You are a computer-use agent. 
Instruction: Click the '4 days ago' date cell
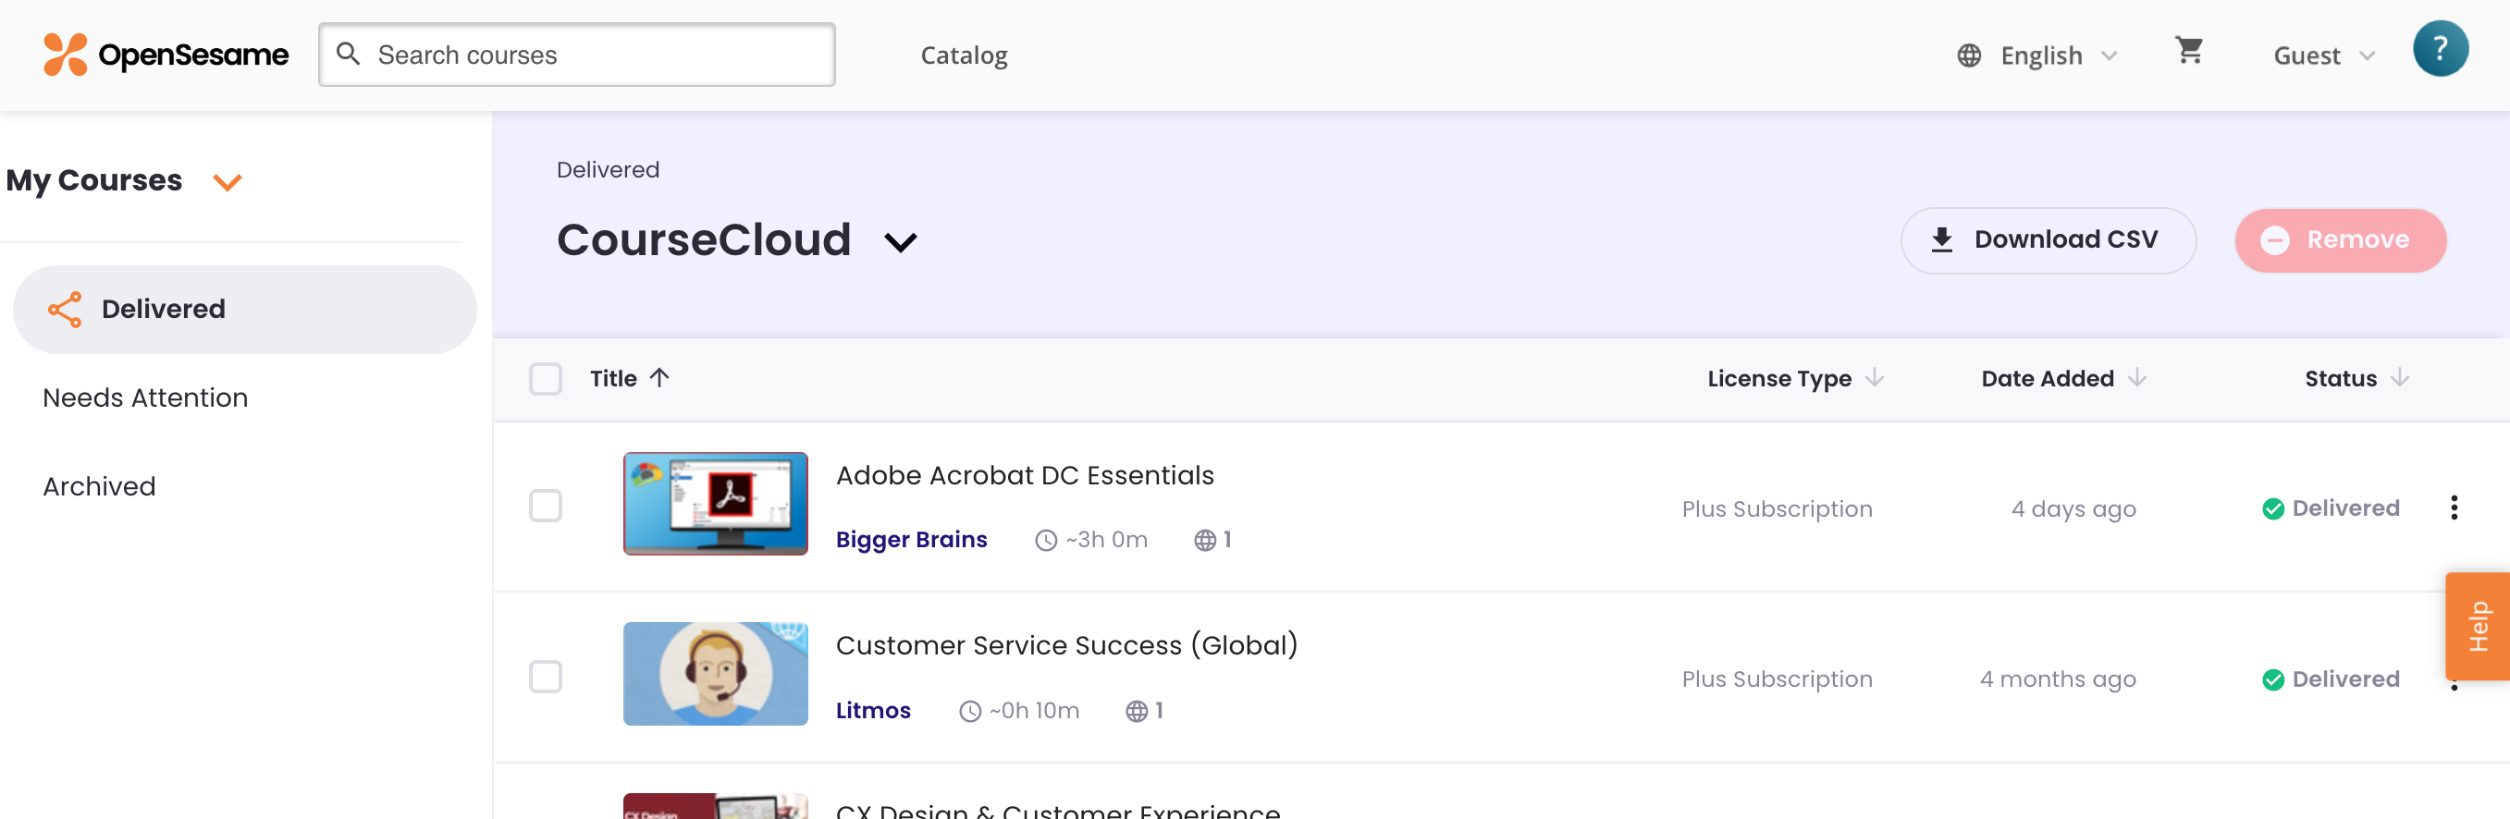click(2073, 509)
